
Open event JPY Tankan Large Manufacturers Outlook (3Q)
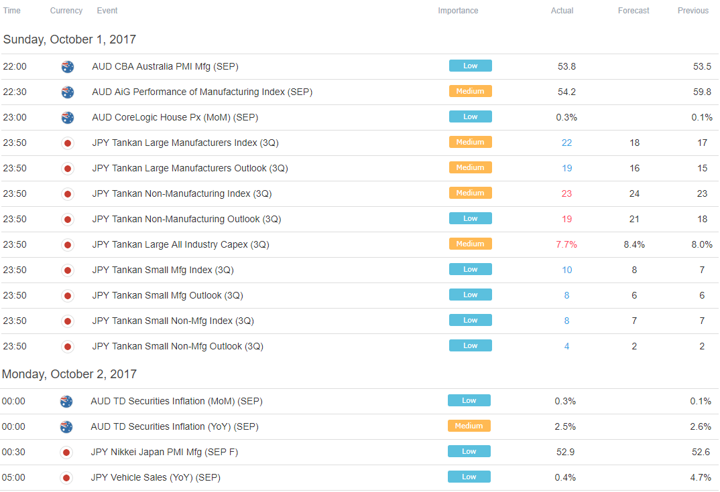tap(190, 168)
